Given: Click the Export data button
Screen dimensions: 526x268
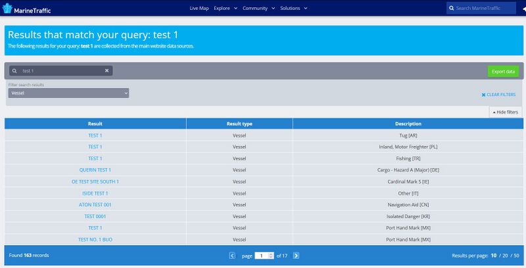Looking at the screenshot, I should [x=503, y=72].
